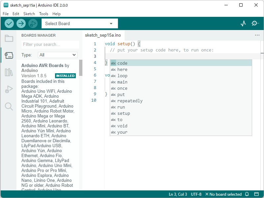The image size is (264, 198).
Task: Open the Search sidebar icon
Action: [9, 107]
